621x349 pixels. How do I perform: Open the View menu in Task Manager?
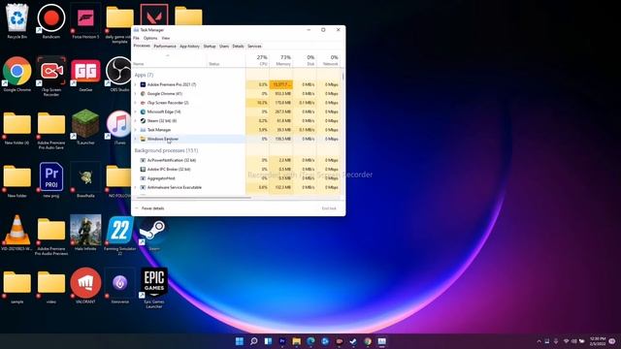click(166, 38)
